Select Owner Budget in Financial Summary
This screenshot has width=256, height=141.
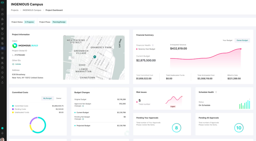(x=242, y=40)
